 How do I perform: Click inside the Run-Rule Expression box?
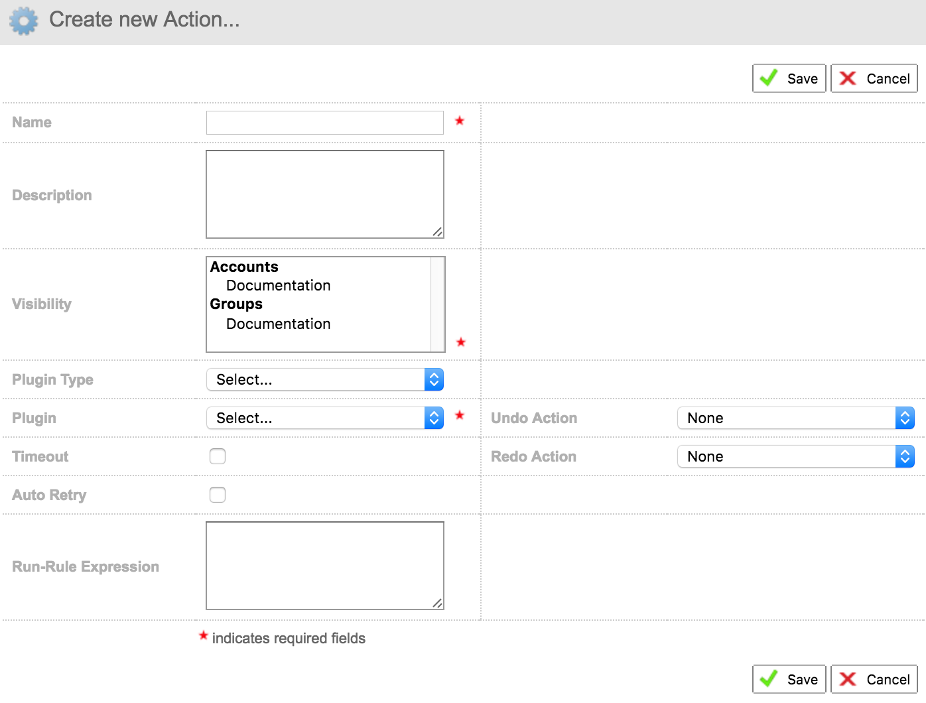[324, 565]
